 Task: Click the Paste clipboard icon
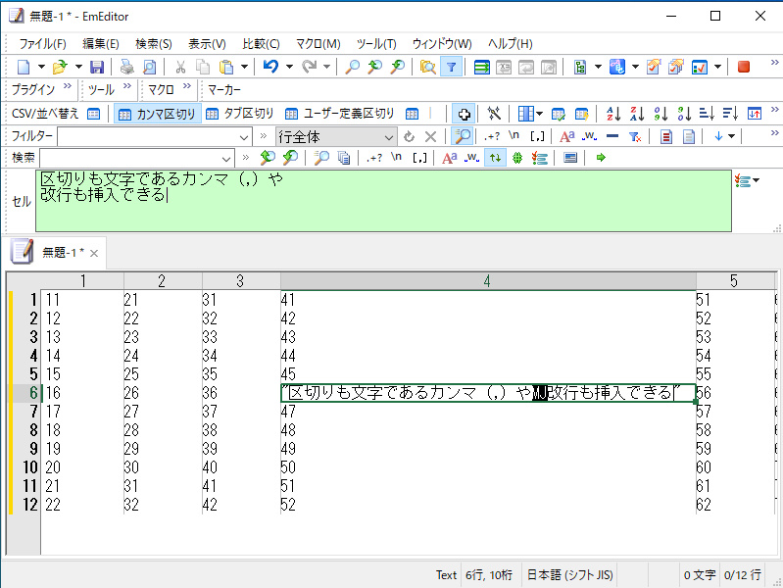226,67
